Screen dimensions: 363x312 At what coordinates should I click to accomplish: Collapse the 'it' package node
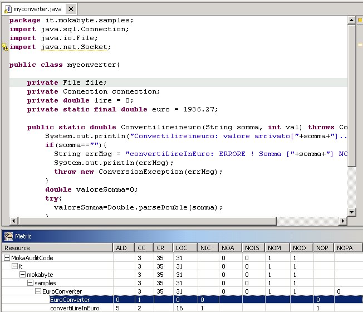click(15, 266)
